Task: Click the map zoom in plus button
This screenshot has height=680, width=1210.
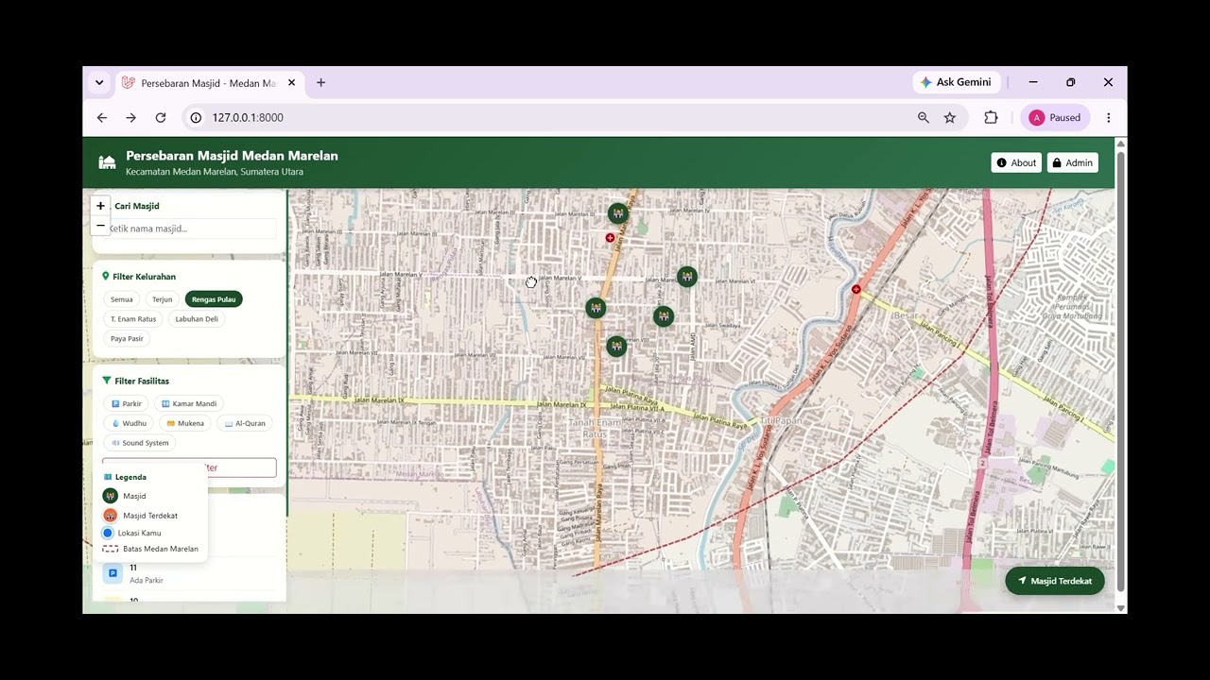Action: point(100,206)
